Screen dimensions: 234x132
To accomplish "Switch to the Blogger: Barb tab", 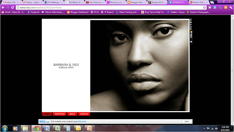I will click(x=136, y=3).
